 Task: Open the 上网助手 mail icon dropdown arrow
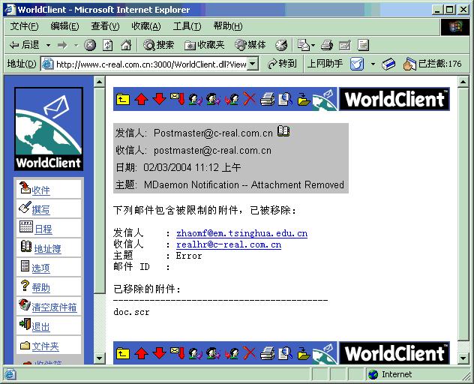373,64
